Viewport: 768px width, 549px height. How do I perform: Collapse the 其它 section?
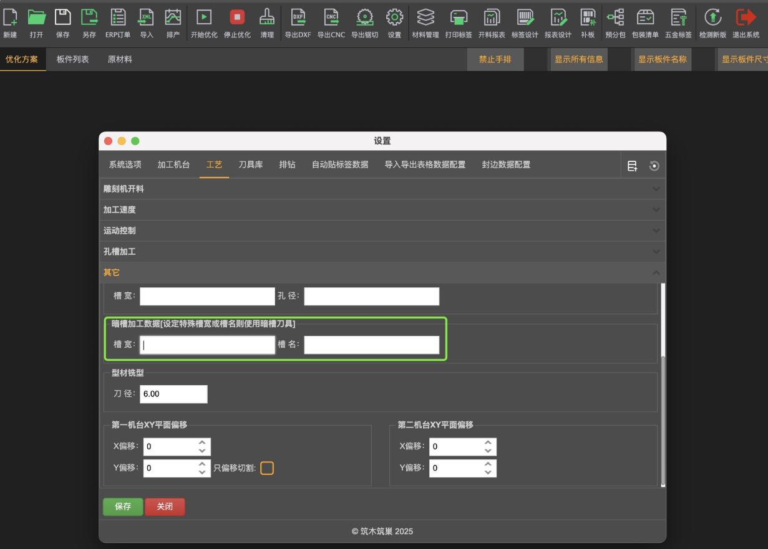tap(382, 273)
